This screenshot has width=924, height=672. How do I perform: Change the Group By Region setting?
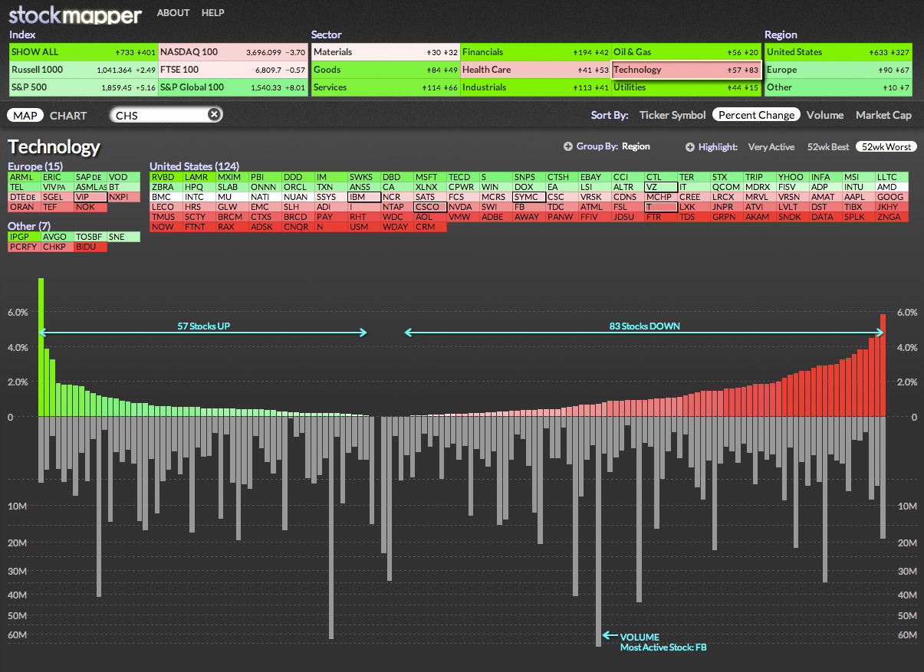click(636, 146)
